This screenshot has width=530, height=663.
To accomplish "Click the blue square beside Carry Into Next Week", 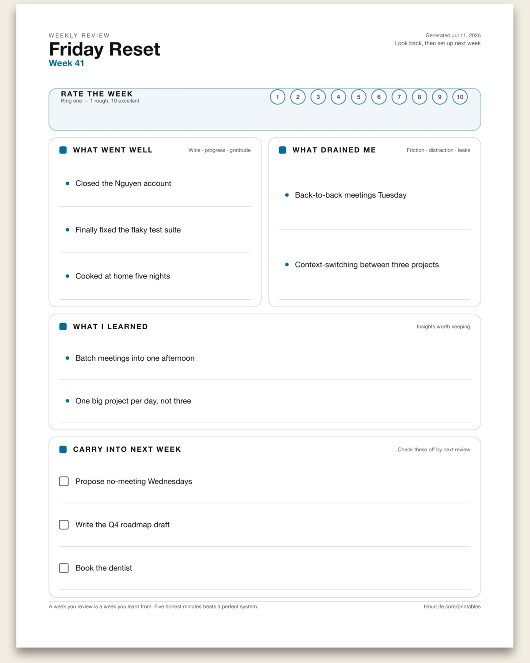I will tap(63, 450).
